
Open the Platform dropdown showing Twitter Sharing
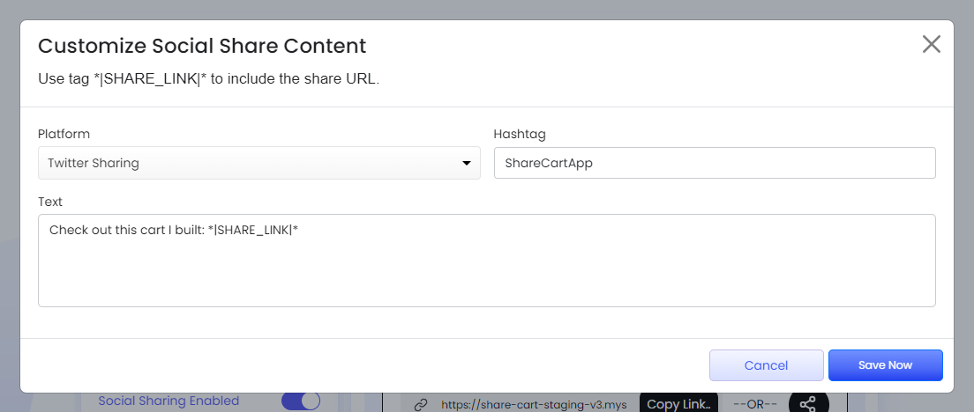pyautogui.click(x=259, y=163)
